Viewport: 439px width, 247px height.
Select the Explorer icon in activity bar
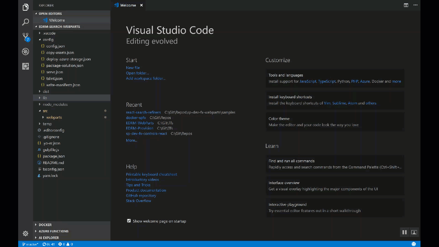click(x=25, y=7)
